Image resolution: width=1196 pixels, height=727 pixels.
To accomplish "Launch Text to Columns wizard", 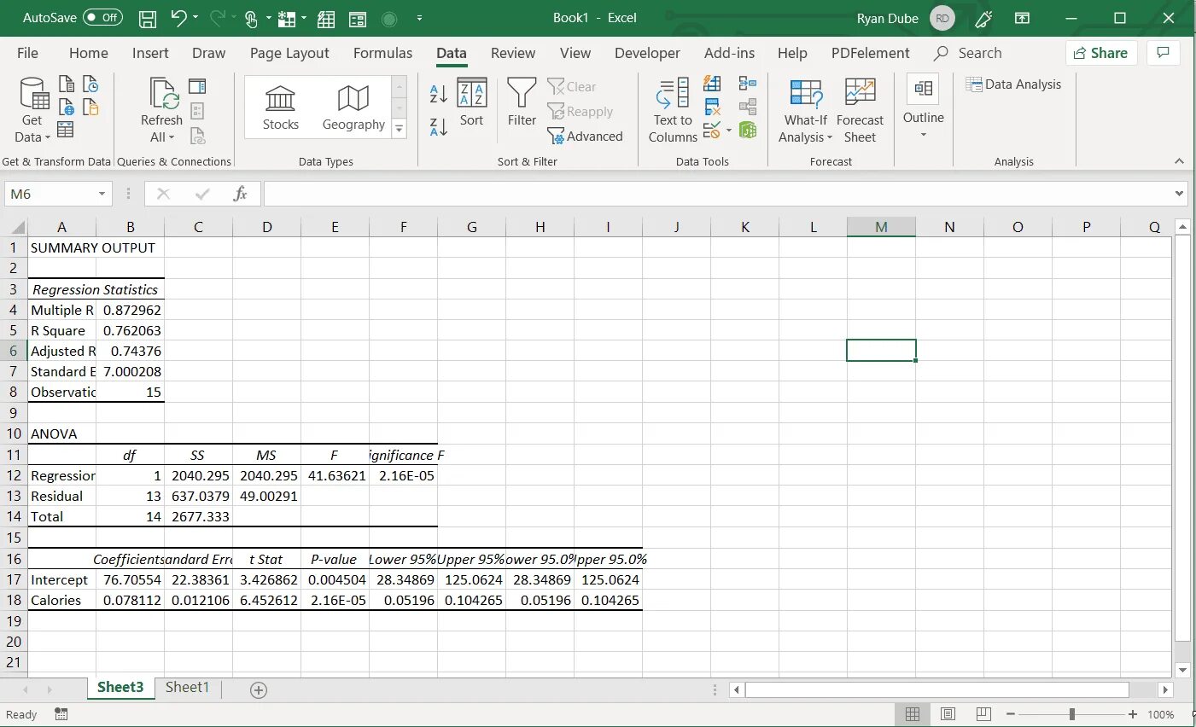I will coord(673,110).
